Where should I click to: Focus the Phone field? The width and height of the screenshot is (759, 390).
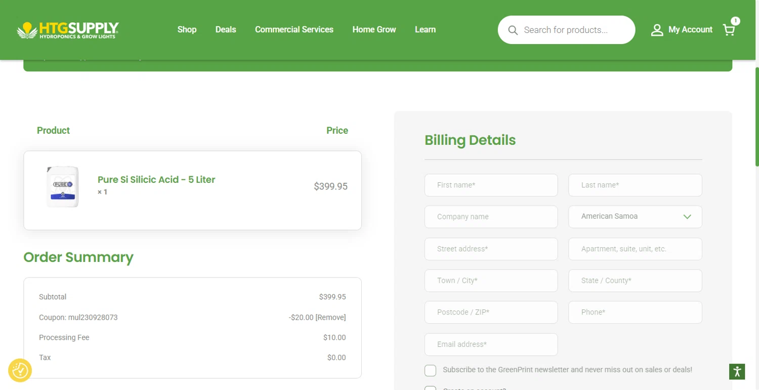[x=635, y=313]
